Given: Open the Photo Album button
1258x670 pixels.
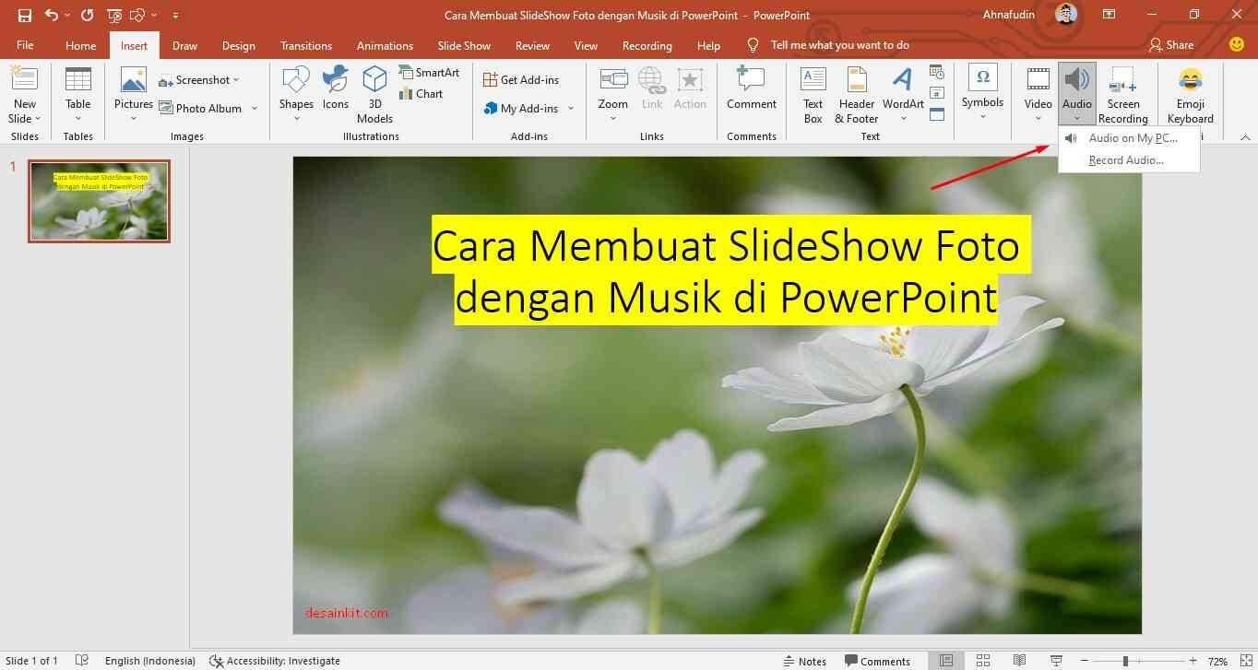Looking at the screenshot, I should click(199, 108).
